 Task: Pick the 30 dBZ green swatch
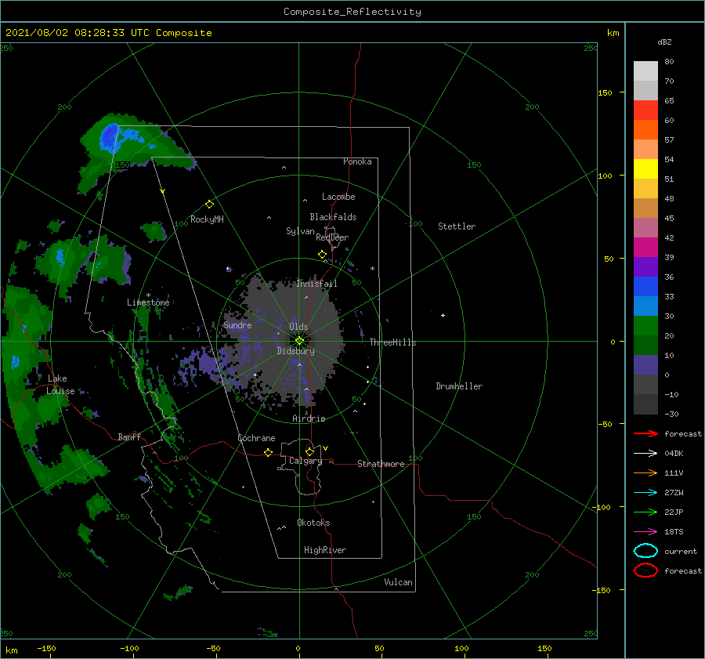645,326
